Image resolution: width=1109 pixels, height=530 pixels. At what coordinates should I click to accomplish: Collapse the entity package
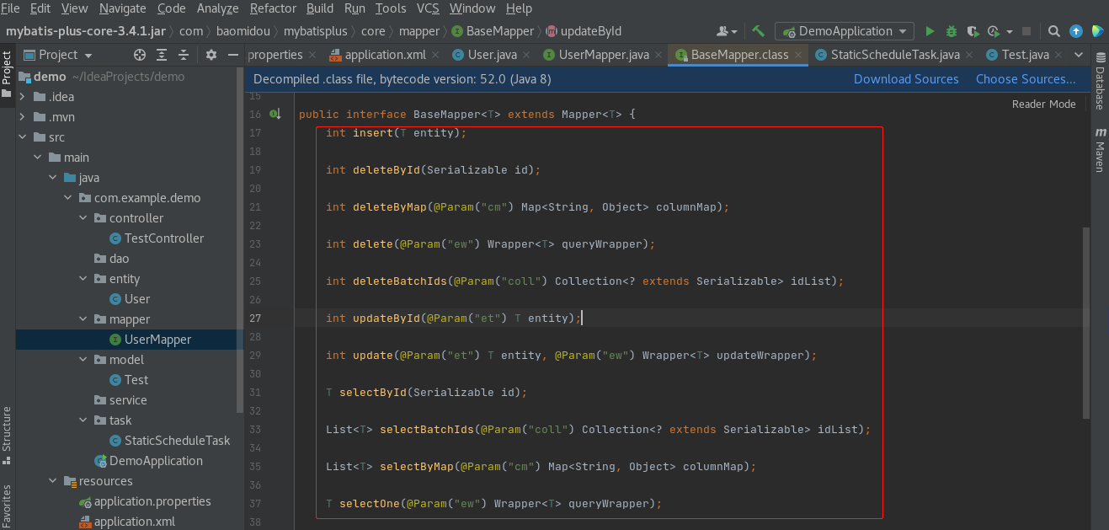83,279
